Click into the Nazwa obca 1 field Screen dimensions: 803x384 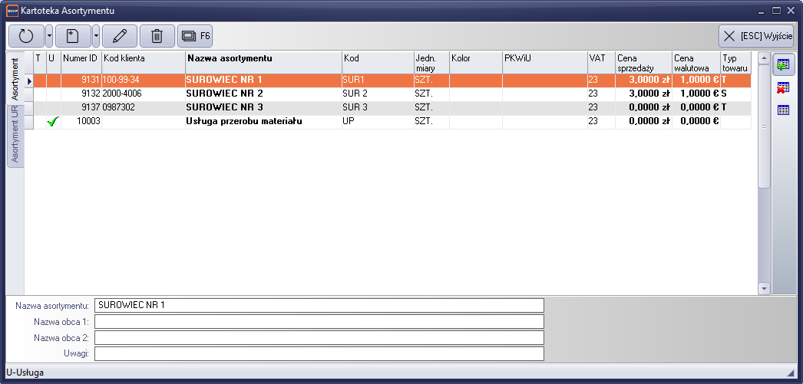[319, 321]
